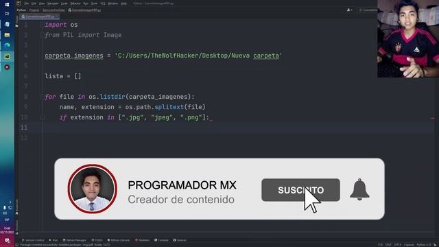Open the Problems tool window
Viewport: 439px width, 247px height.
[x=142, y=240]
